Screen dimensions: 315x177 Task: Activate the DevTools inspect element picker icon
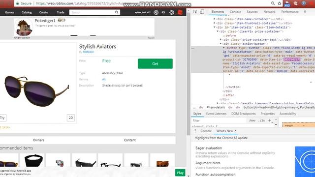pos(195,12)
